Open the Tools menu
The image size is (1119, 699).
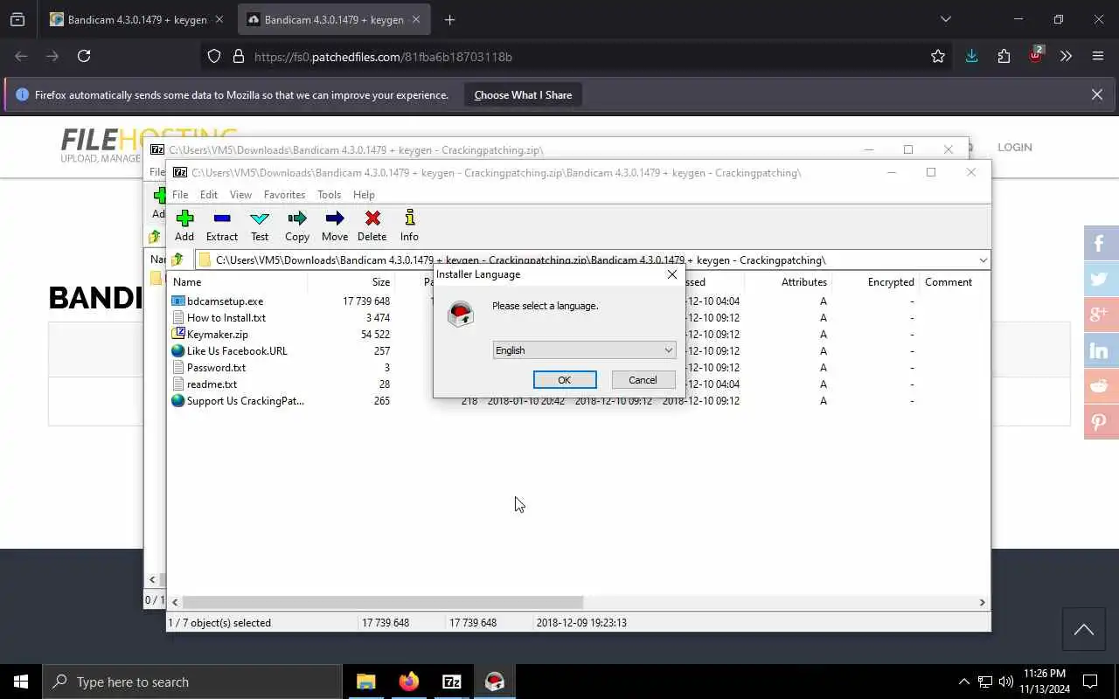pos(330,195)
